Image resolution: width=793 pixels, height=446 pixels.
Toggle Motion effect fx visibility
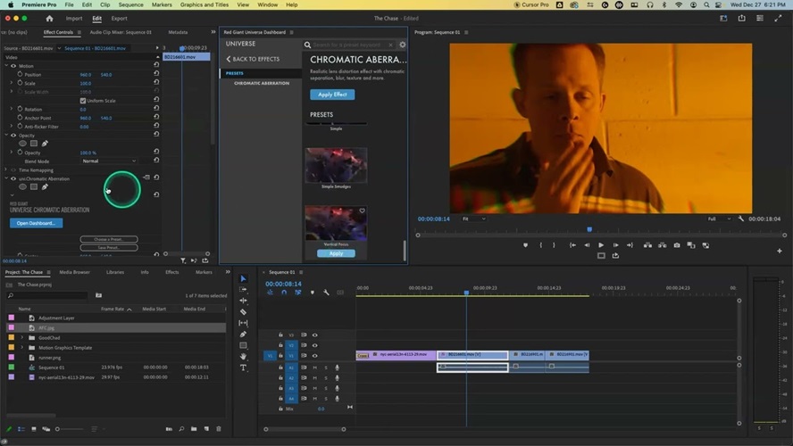pyautogui.click(x=13, y=66)
